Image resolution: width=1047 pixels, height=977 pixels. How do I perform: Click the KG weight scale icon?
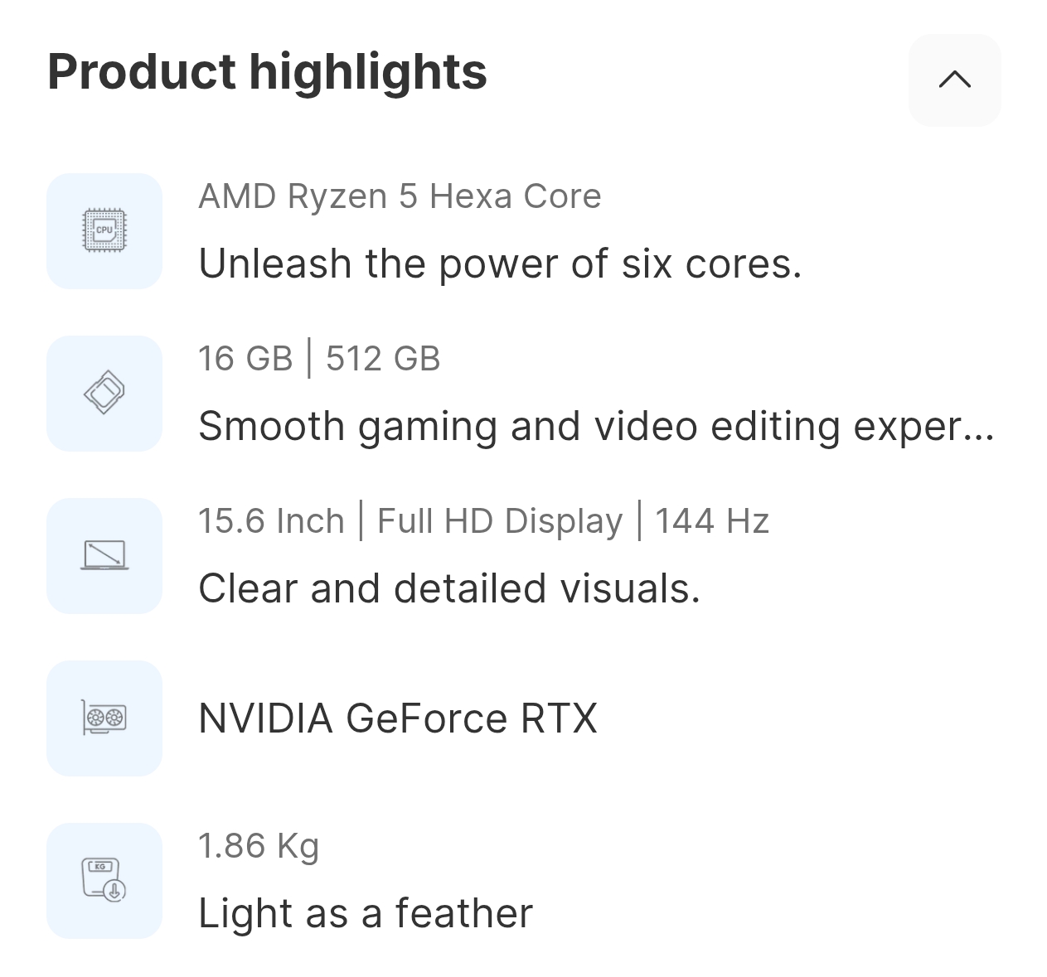pos(104,880)
